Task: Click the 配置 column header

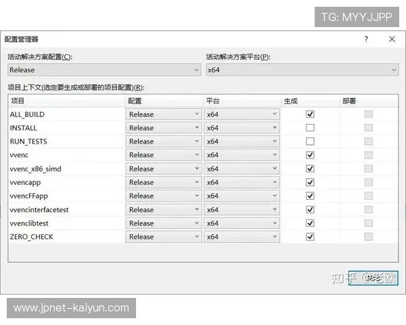Action: (x=164, y=101)
